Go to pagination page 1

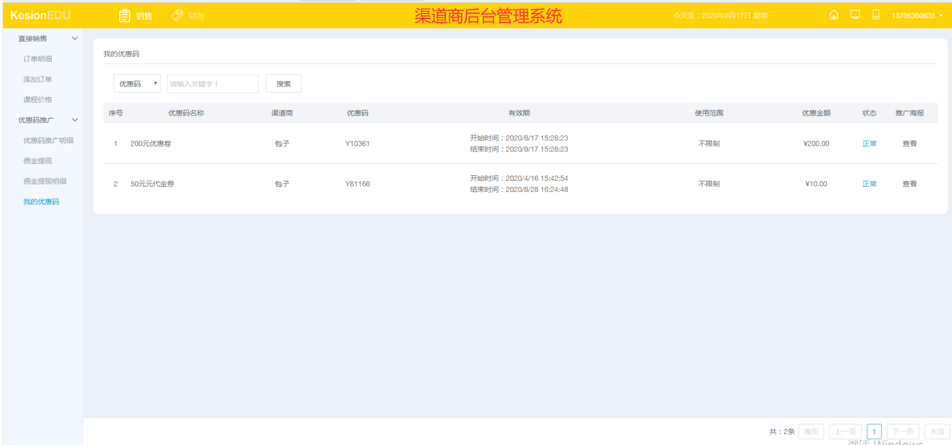pyautogui.click(x=874, y=431)
